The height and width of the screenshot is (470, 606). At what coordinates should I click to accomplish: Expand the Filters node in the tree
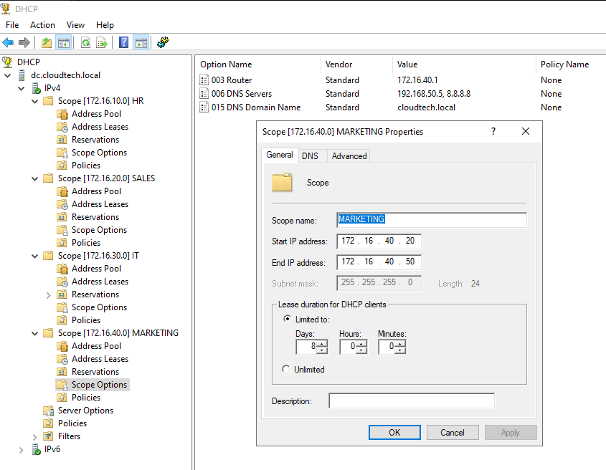pyautogui.click(x=35, y=436)
